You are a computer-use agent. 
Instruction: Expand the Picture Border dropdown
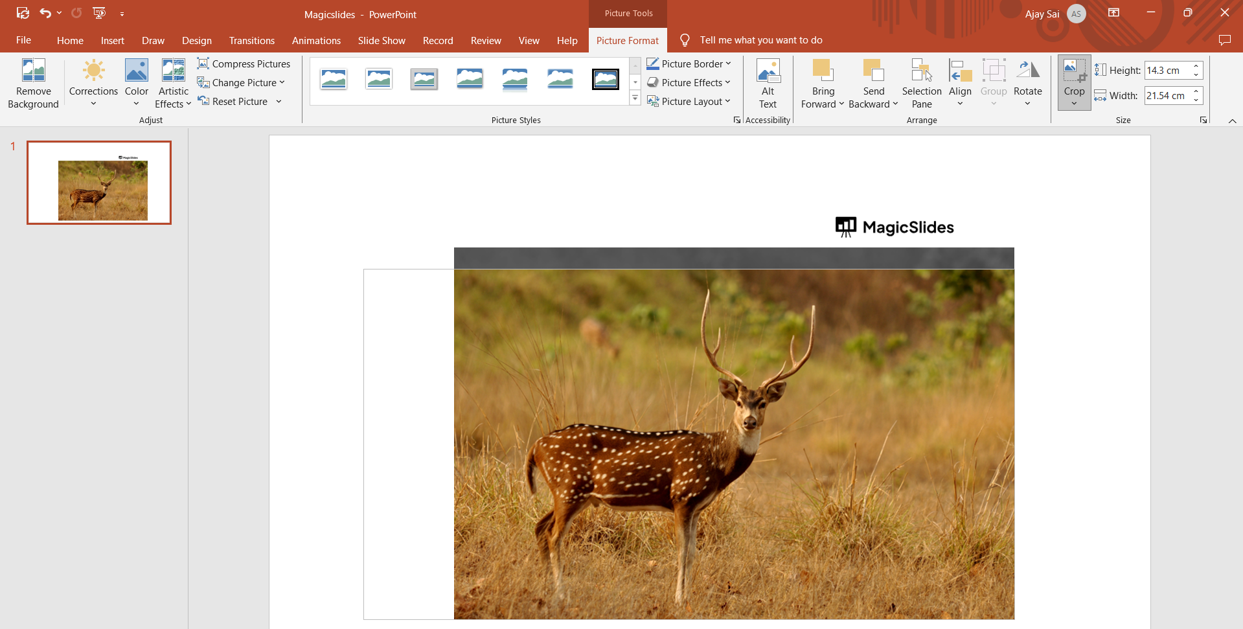(689, 63)
